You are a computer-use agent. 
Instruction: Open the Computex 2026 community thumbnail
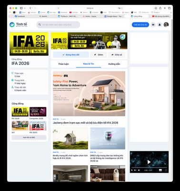coord(38,112)
